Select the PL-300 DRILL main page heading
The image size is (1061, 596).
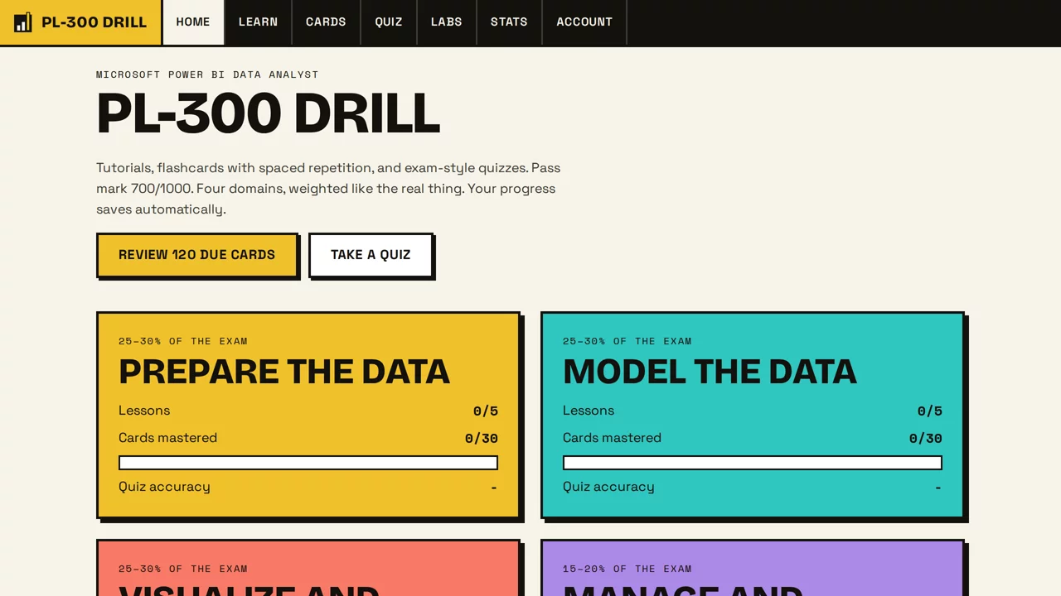(268, 113)
